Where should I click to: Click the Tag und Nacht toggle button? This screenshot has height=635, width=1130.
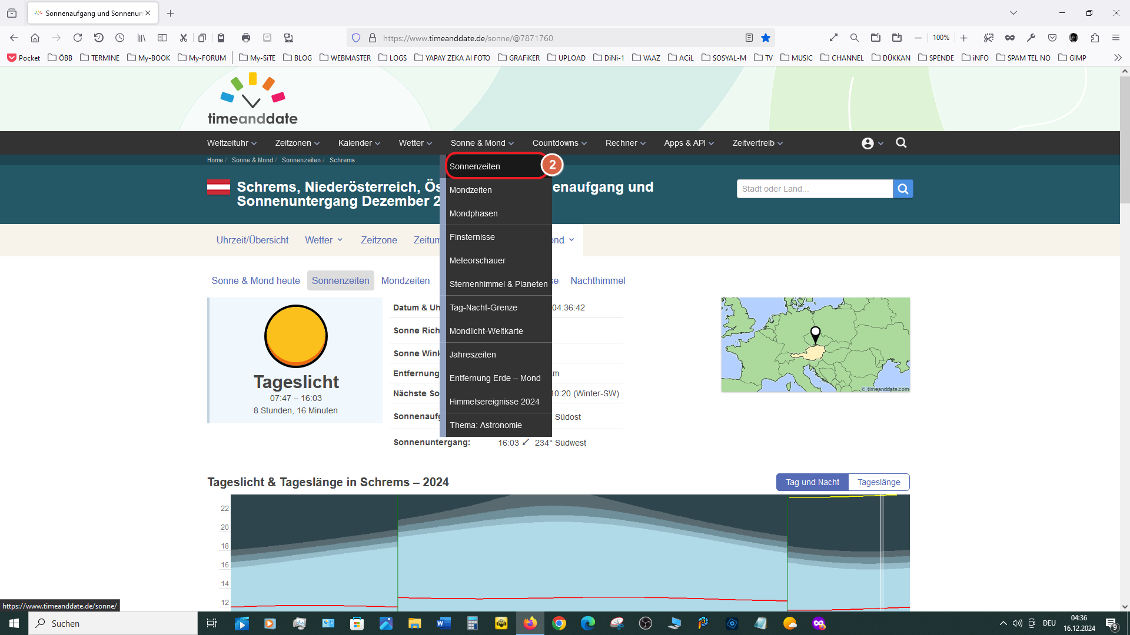pyautogui.click(x=812, y=482)
